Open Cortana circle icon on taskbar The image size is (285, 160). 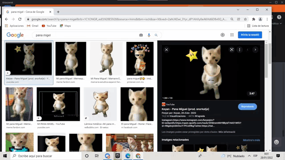coord(87,156)
